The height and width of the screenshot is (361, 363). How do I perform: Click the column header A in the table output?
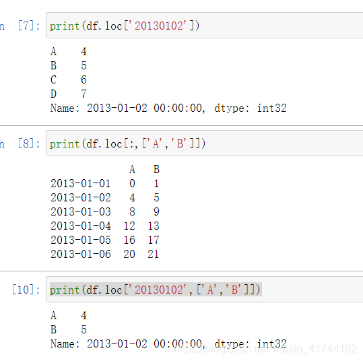[x=132, y=170]
